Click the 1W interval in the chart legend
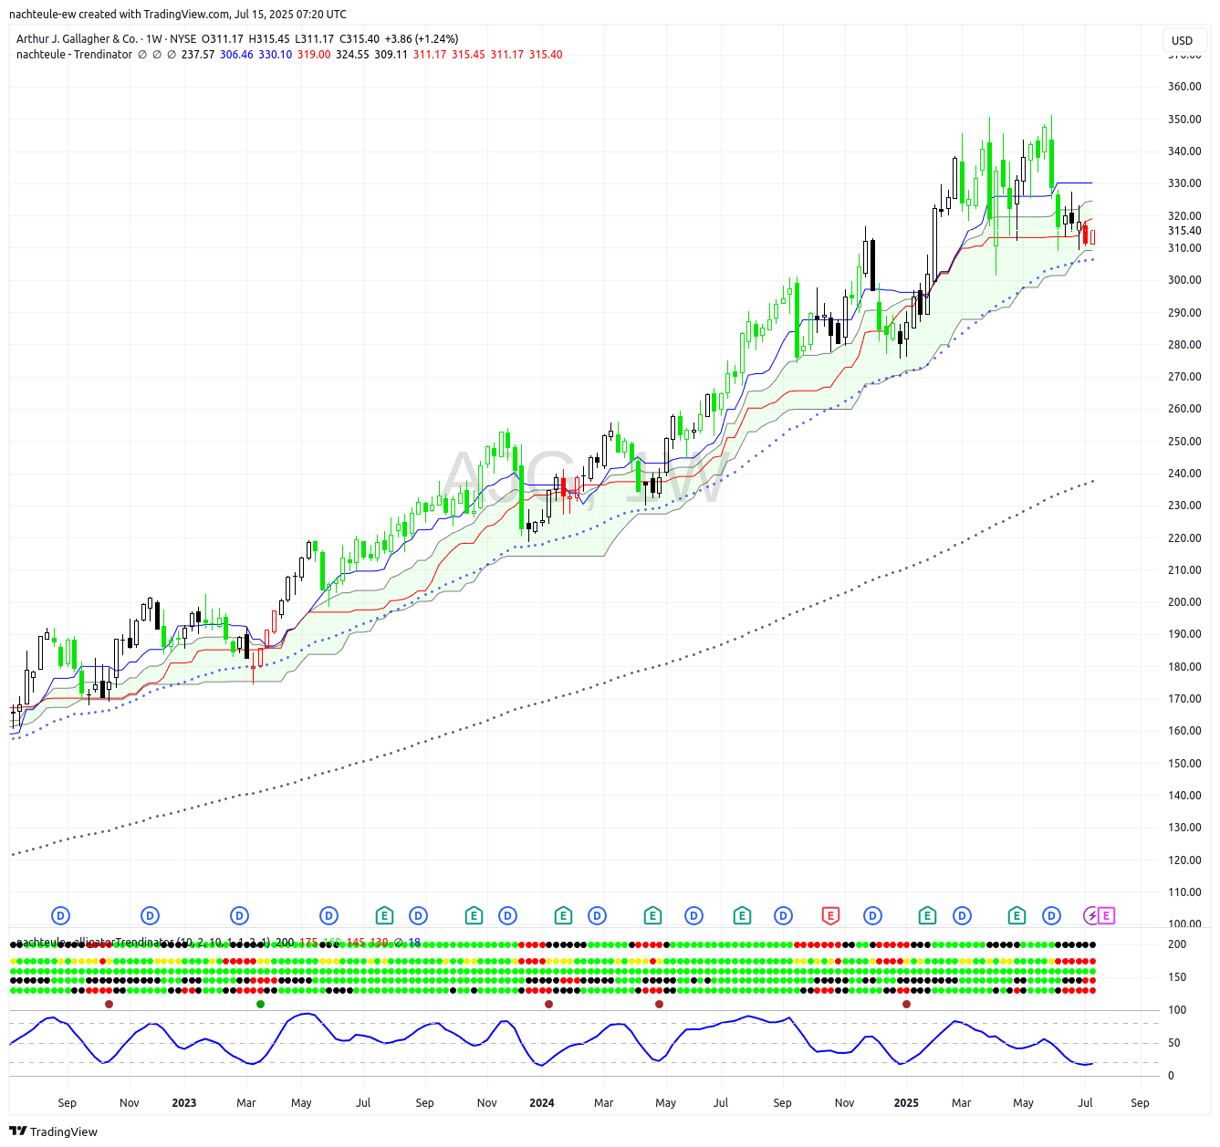This screenshot has height=1147, width=1220. (153, 39)
